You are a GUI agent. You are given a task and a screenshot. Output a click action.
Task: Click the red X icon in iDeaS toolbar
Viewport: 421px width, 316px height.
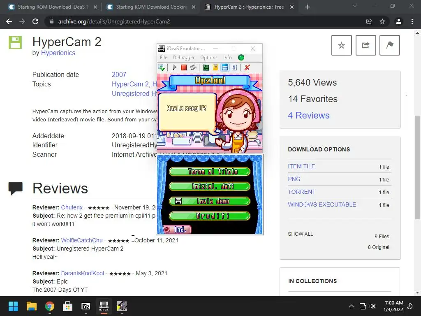pyautogui.click(x=247, y=67)
